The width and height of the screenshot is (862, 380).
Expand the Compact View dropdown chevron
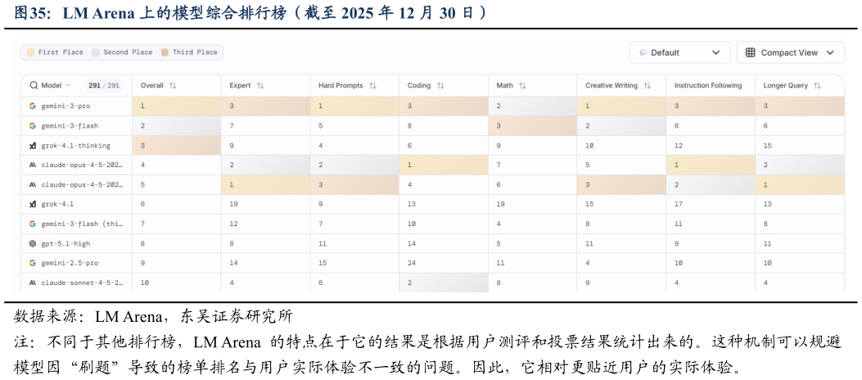click(x=830, y=52)
